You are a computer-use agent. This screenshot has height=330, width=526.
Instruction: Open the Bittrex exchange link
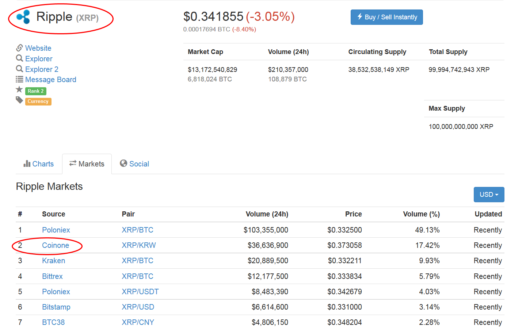point(52,276)
